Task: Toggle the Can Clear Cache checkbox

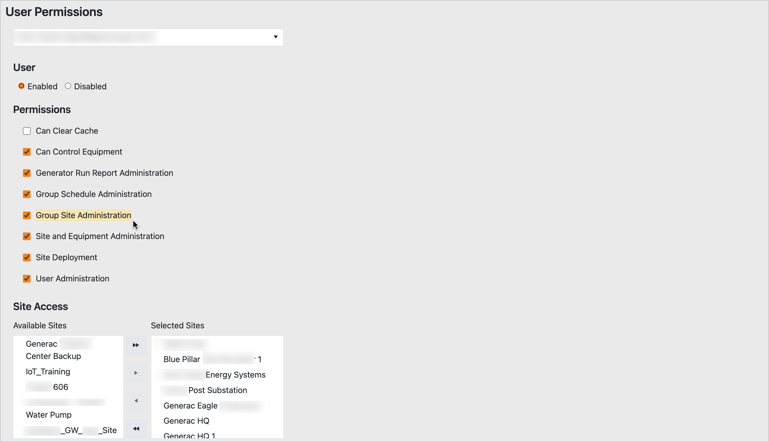Action: coord(27,131)
